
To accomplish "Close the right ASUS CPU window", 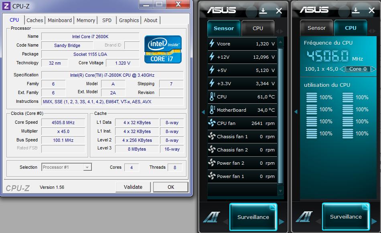I will 371,10.
